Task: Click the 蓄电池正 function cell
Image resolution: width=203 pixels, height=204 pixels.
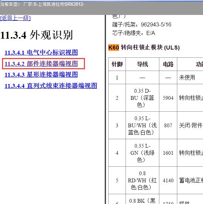Action: 190,180
